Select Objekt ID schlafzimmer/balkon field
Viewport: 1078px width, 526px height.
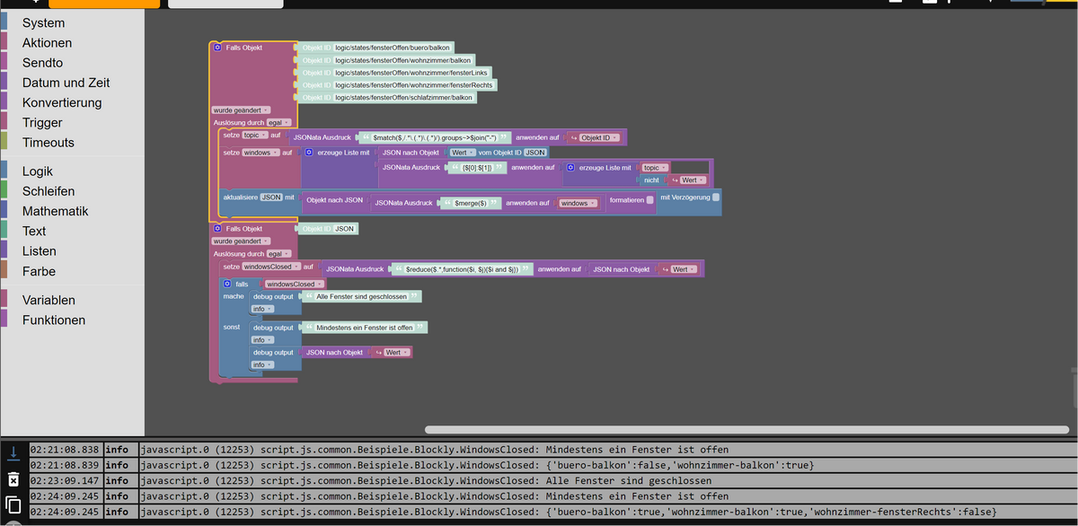(403, 98)
